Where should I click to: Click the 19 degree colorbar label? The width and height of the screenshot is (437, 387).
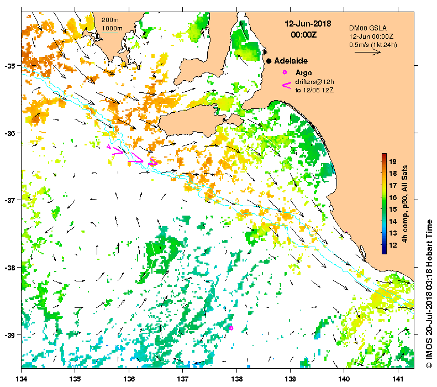(x=393, y=162)
